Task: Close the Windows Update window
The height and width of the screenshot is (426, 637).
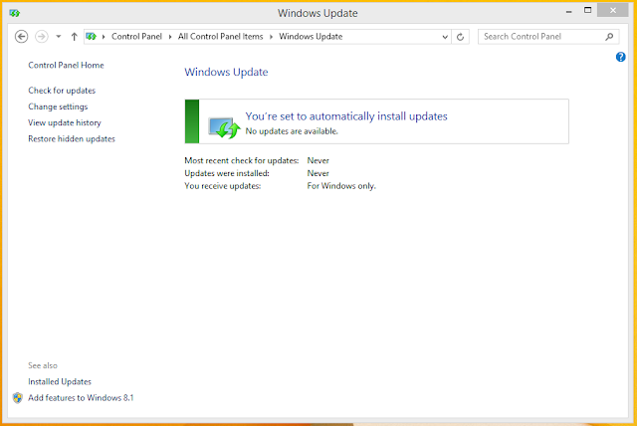Action: coord(613,10)
